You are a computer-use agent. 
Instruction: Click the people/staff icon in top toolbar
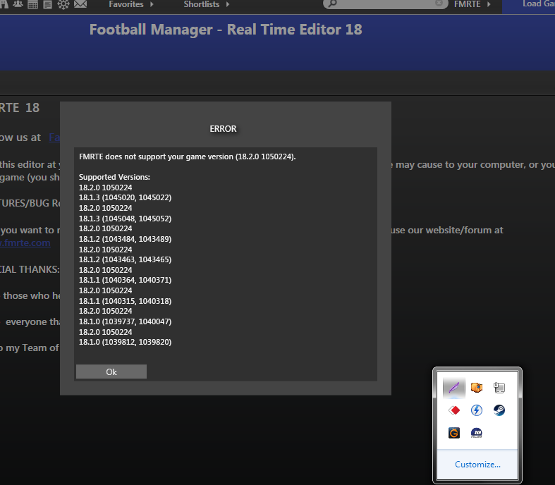coord(17,5)
